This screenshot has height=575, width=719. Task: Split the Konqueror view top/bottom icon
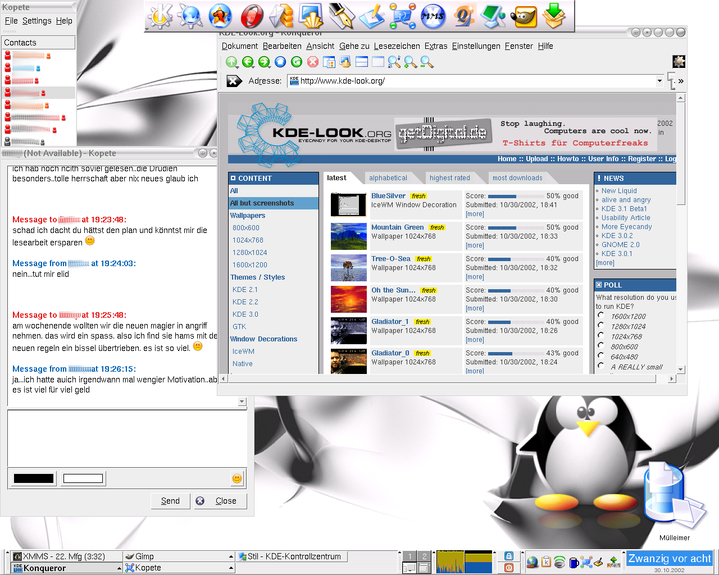point(362,62)
